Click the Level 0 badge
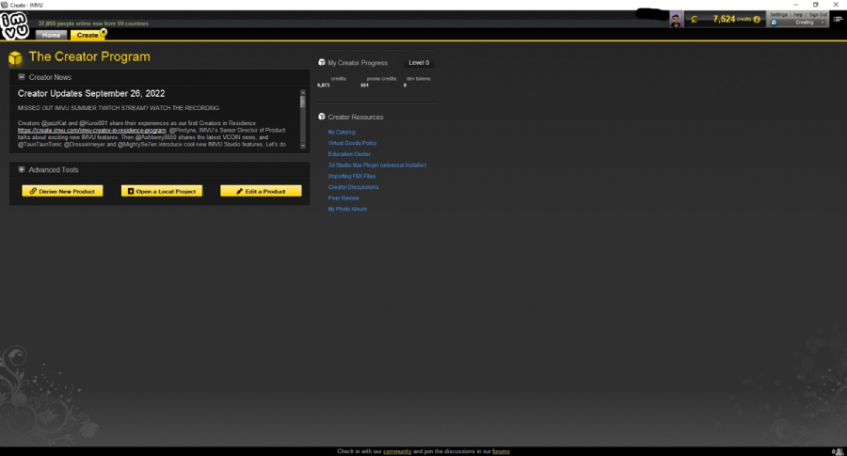This screenshot has width=847, height=456. (x=419, y=63)
